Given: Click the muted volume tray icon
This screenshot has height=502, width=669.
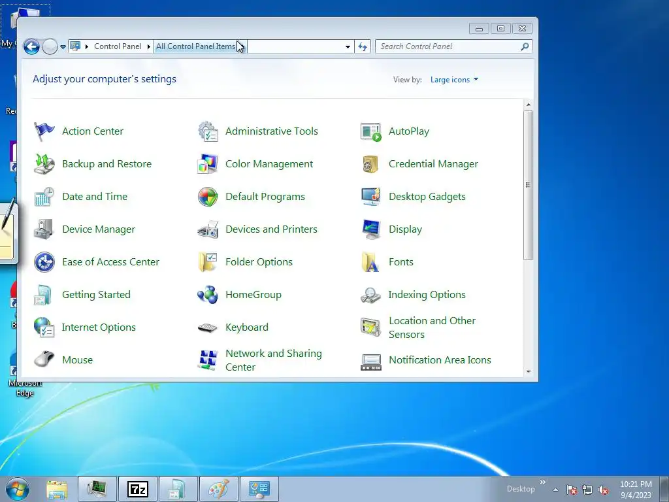Looking at the screenshot, I should (x=603, y=490).
